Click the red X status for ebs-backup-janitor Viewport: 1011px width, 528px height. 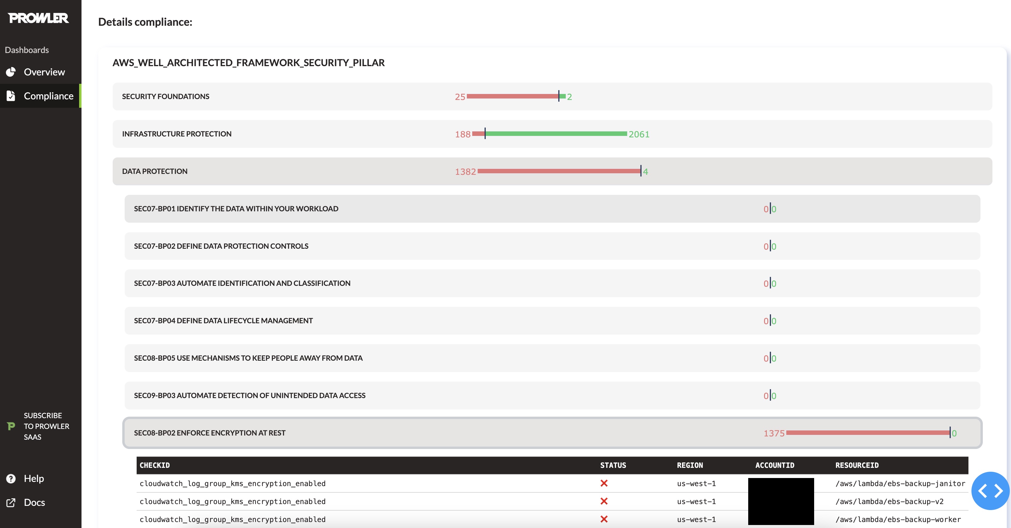click(604, 483)
